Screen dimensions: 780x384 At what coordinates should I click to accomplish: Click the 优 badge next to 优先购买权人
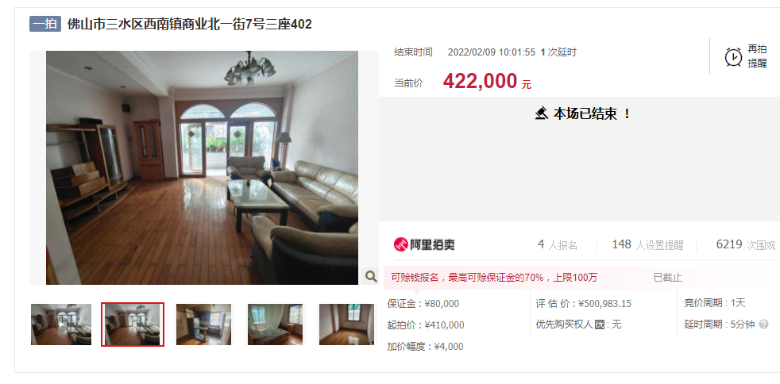click(600, 324)
